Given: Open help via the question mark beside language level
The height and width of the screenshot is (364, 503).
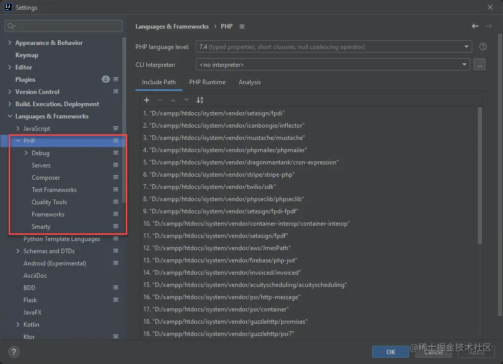Looking at the screenshot, I should pos(483,46).
